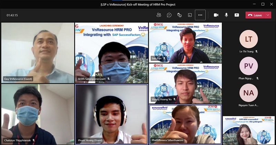Image resolution: width=276 pixels, height=145 pixels.
Task: Share your screen content
Action: [237, 15]
